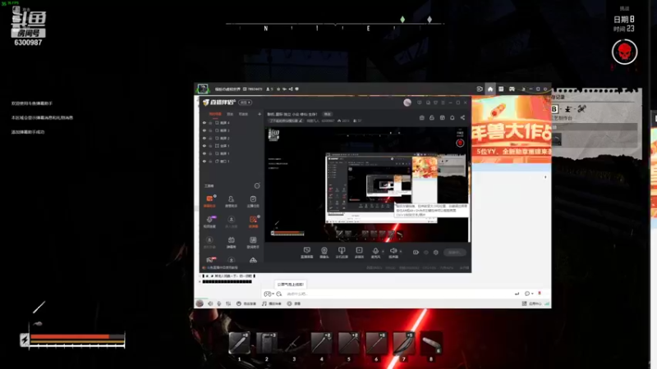Click the share icon in stream info bar
Image resolution: width=657 pixels, height=369 pixels.
pyautogui.click(x=462, y=118)
